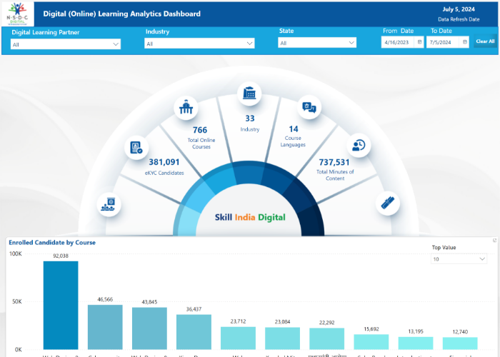The image size is (500, 357).
Task: Click the Total Online Courses institution icon
Action: pos(186,107)
